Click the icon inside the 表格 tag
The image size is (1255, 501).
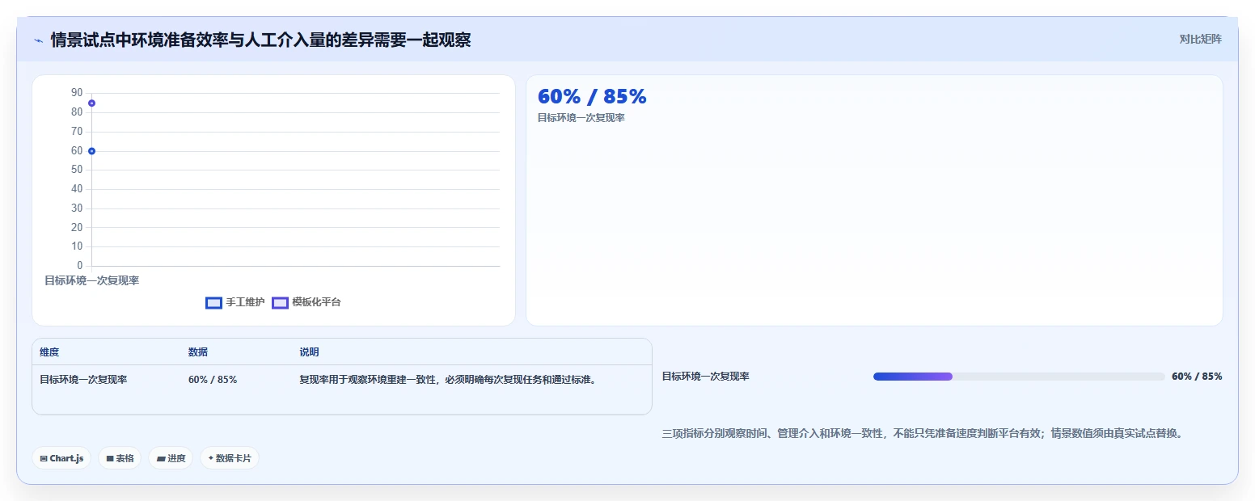coord(110,458)
